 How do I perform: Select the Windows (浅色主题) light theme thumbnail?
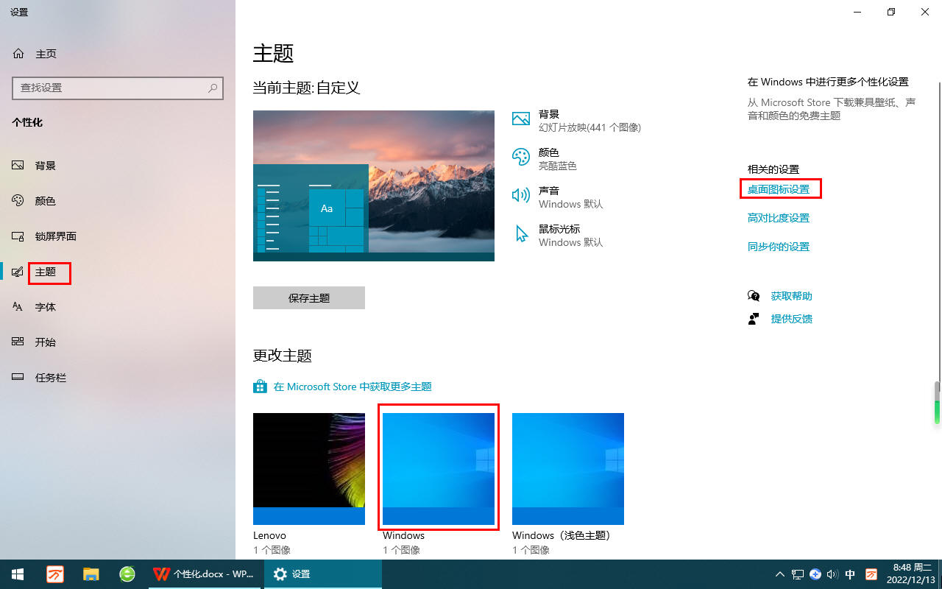[568, 468]
